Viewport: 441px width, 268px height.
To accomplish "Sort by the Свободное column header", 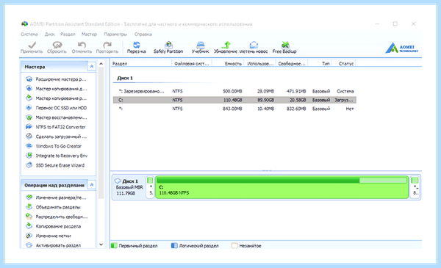I will click(292, 64).
